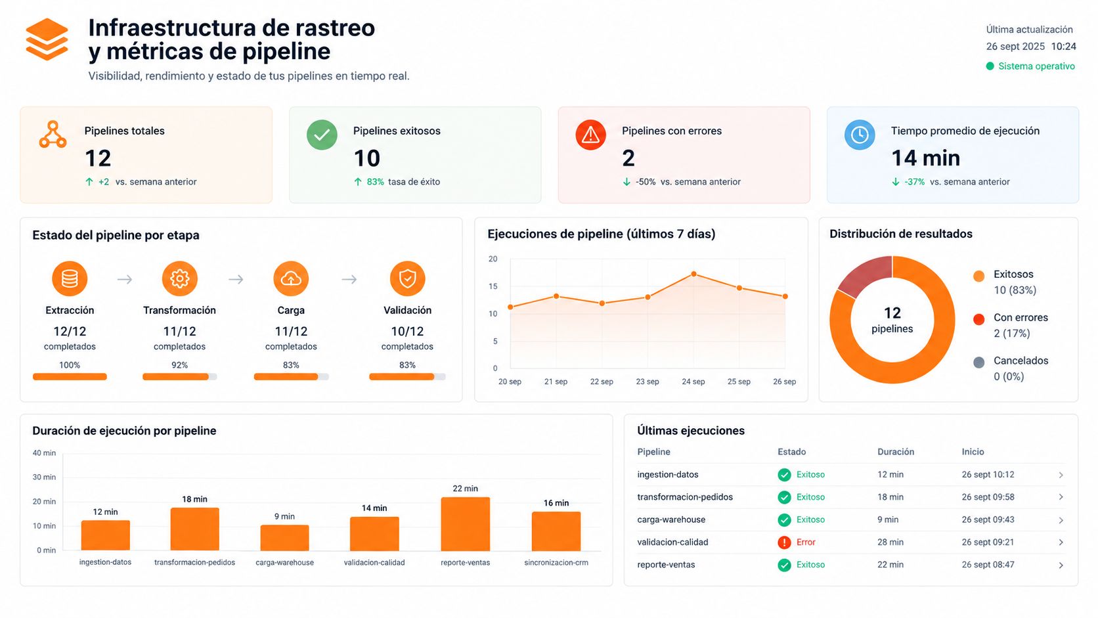Select the Transformación gear stage icon
Viewport: 1098px width, 618px height.
[x=179, y=278]
